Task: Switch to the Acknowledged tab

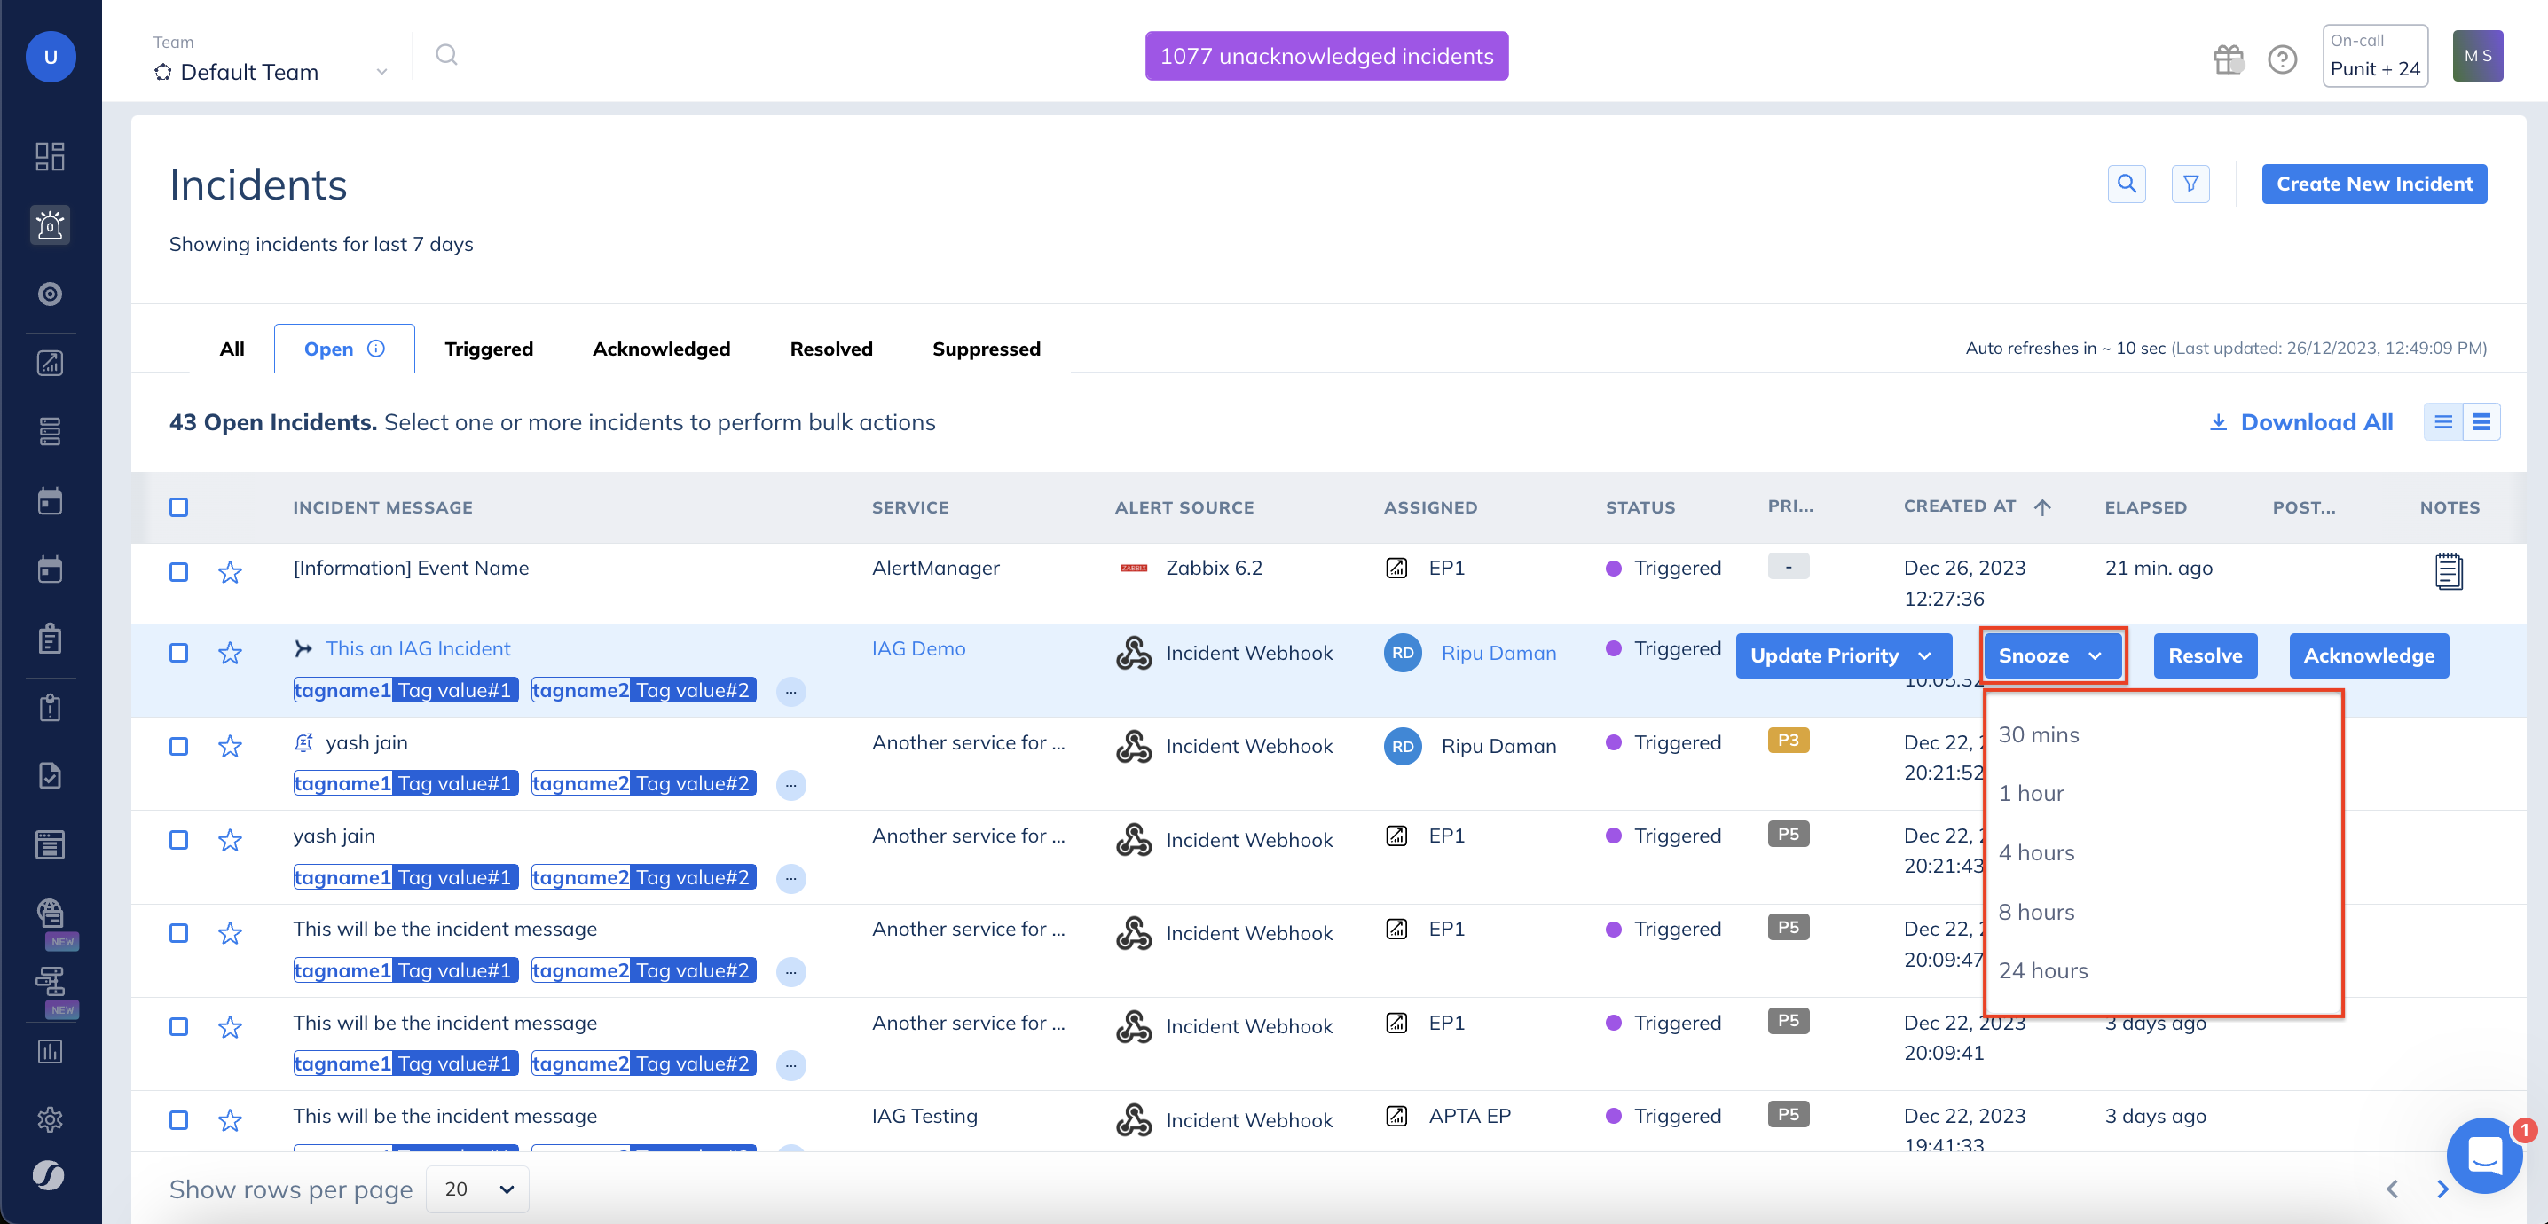Action: point(661,349)
